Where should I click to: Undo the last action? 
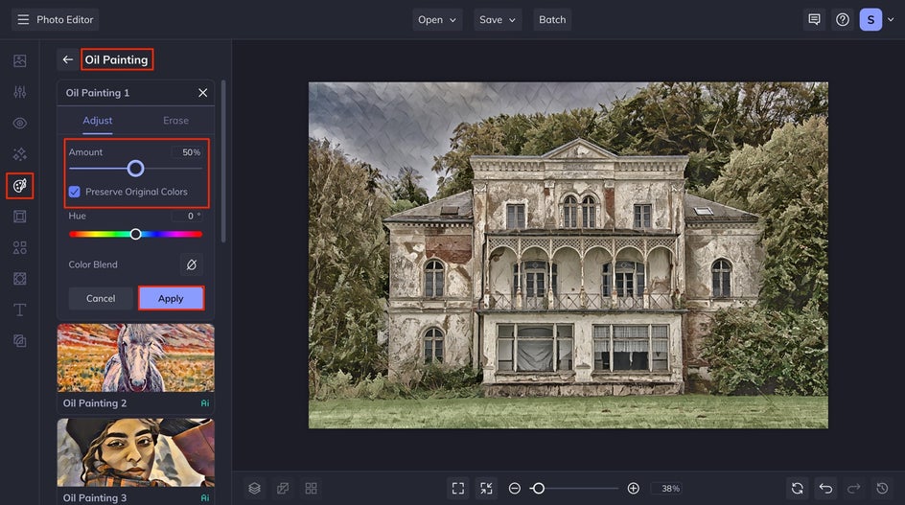tap(825, 489)
